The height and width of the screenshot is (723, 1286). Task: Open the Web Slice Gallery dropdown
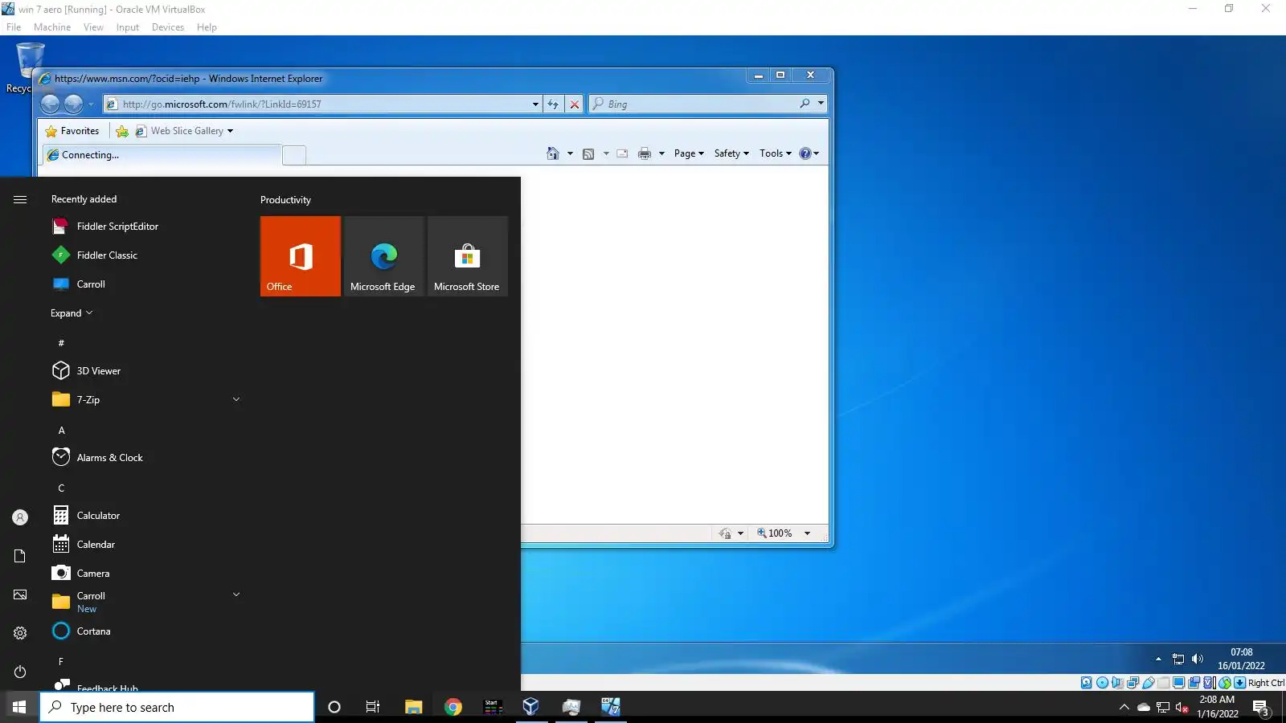[230, 131]
